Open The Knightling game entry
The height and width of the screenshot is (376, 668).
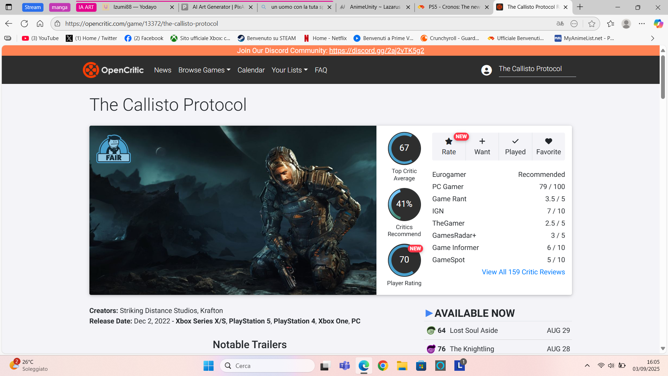point(498,349)
